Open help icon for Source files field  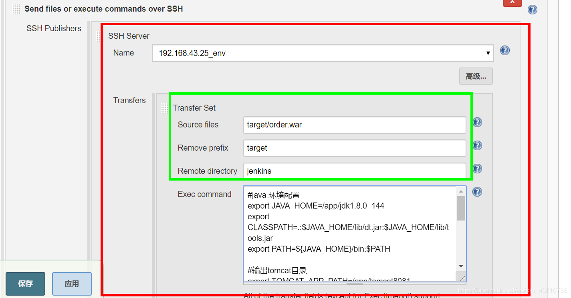click(x=477, y=122)
